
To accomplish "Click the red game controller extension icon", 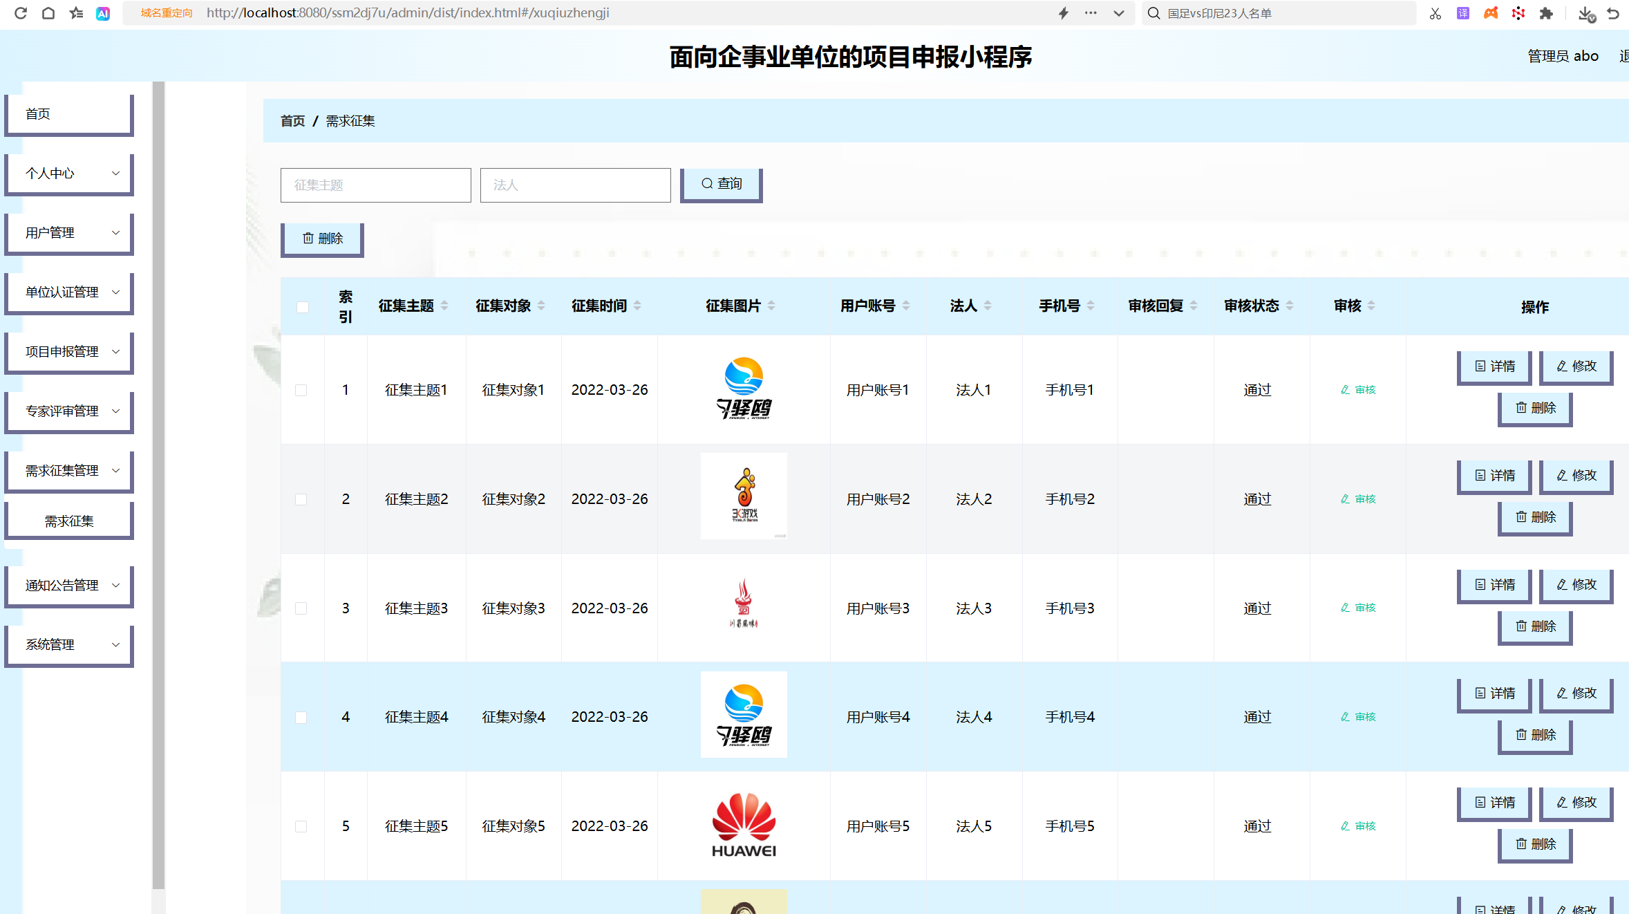I will point(1491,13).
